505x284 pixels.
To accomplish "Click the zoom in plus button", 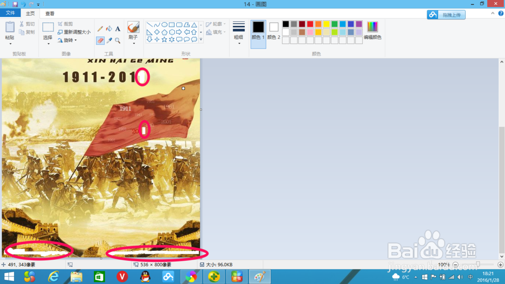I will tap(500, 265).
